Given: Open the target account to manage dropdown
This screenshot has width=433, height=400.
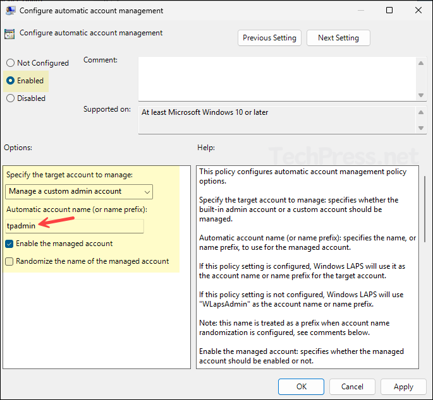Looking at the screenshot, I should 79,192.
